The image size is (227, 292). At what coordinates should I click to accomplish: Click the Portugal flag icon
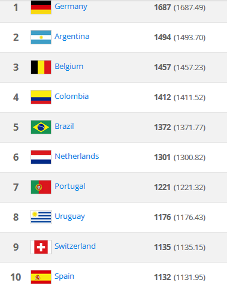pyautogui.click(x=41, y=187)
